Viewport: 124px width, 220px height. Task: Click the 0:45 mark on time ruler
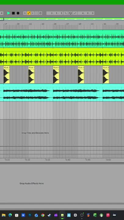[88, 160]
